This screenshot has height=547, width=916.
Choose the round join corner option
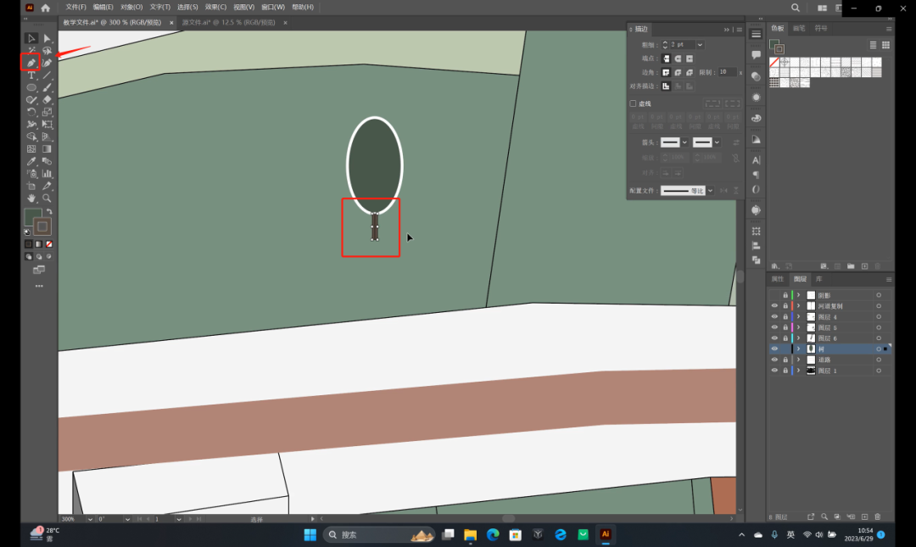click(x=678, y=72)
